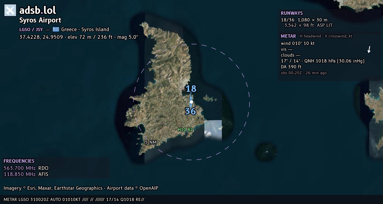Image resolution: width=383 pixels, height=204 pixels.
Task: Click the clouds — line
Action: coord(291,55)
